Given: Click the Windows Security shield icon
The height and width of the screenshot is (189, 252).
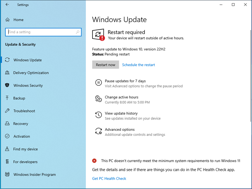Looking at the screenshot, I should (x=7, y=85).
